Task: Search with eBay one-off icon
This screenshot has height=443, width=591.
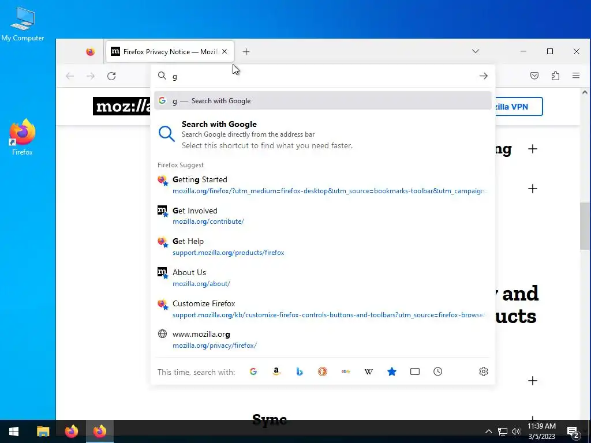Action: coord(346,372)
